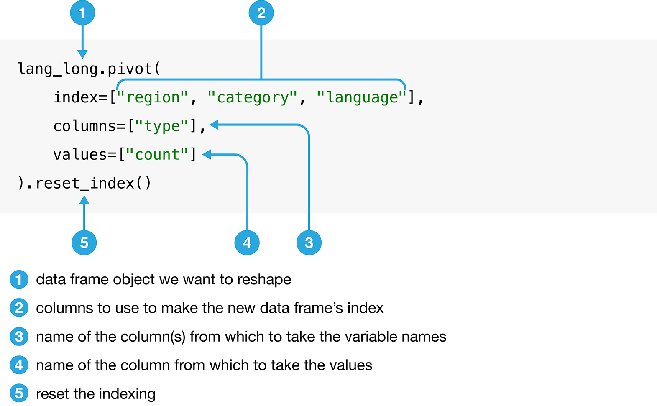Click callout circle 5 below the code

pyautogui.click(x=84, y=243)
